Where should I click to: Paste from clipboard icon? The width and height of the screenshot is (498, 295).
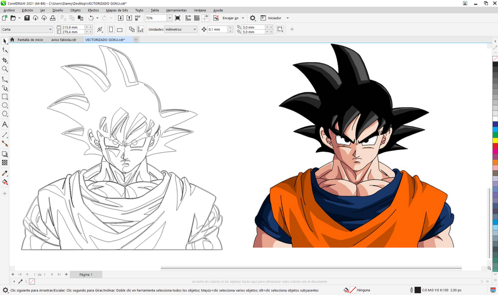pyautogui.click(x=80, y=18)
